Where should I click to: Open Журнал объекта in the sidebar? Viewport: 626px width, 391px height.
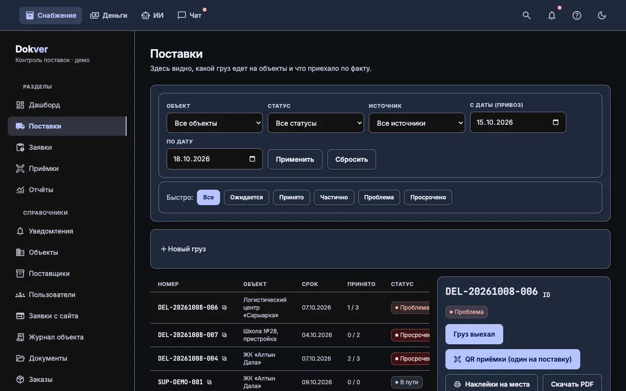67,337
